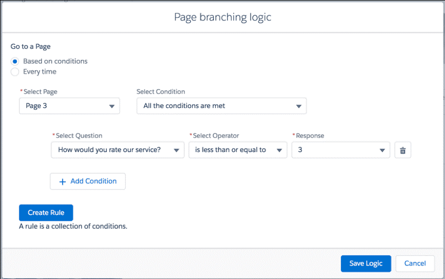Click the "Select Condition" field label
The width and height of the screenshot is (445, 279).
[160, 92]
